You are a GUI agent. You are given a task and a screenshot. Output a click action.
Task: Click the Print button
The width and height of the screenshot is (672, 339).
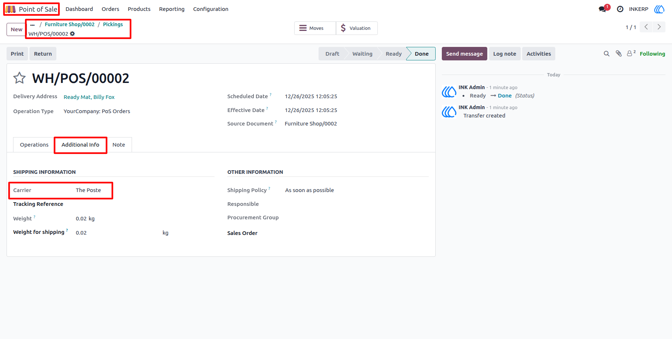click(x=17, y=54)
